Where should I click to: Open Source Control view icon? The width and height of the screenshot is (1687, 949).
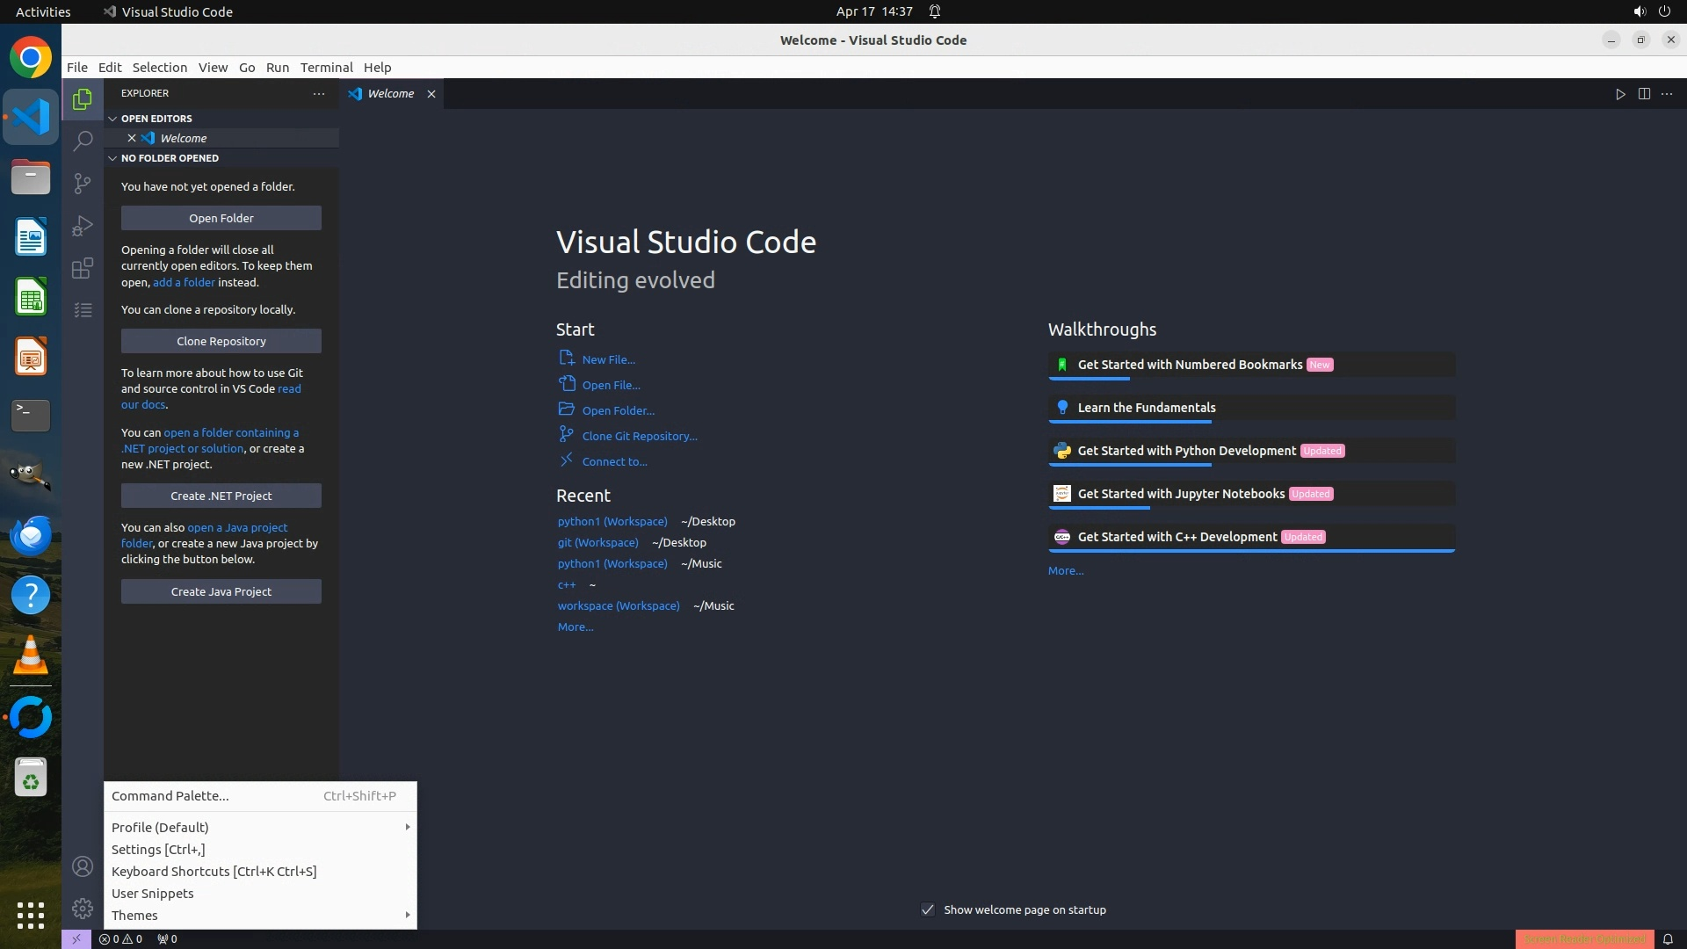pos(83,183)
